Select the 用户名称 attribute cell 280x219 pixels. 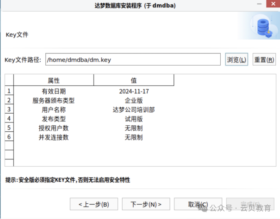[x=54, y=109]
